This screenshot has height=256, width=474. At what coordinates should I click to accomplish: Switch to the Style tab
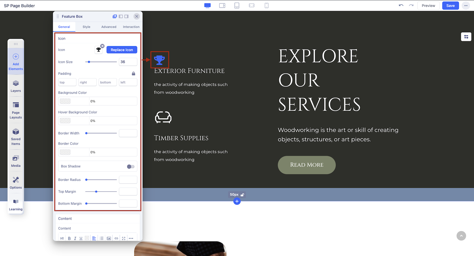point(86,27)
